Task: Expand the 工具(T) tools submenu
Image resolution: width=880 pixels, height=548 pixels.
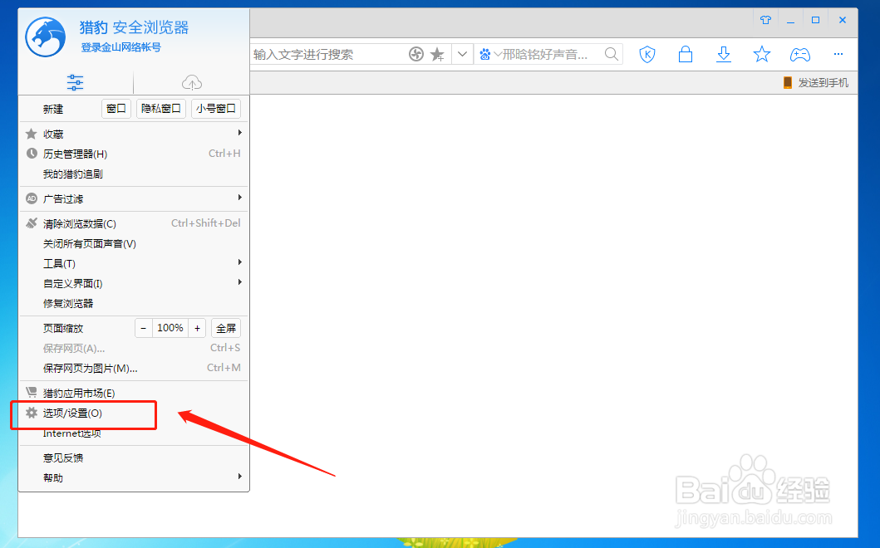Action: coord(134,263)
